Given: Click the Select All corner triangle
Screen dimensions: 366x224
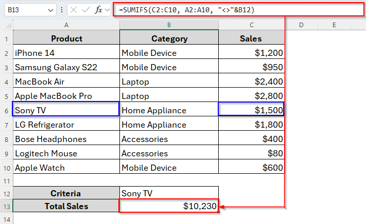Looking at the screenshot, I should point(7,25).
